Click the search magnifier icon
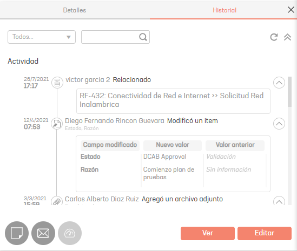 point(143,37)
